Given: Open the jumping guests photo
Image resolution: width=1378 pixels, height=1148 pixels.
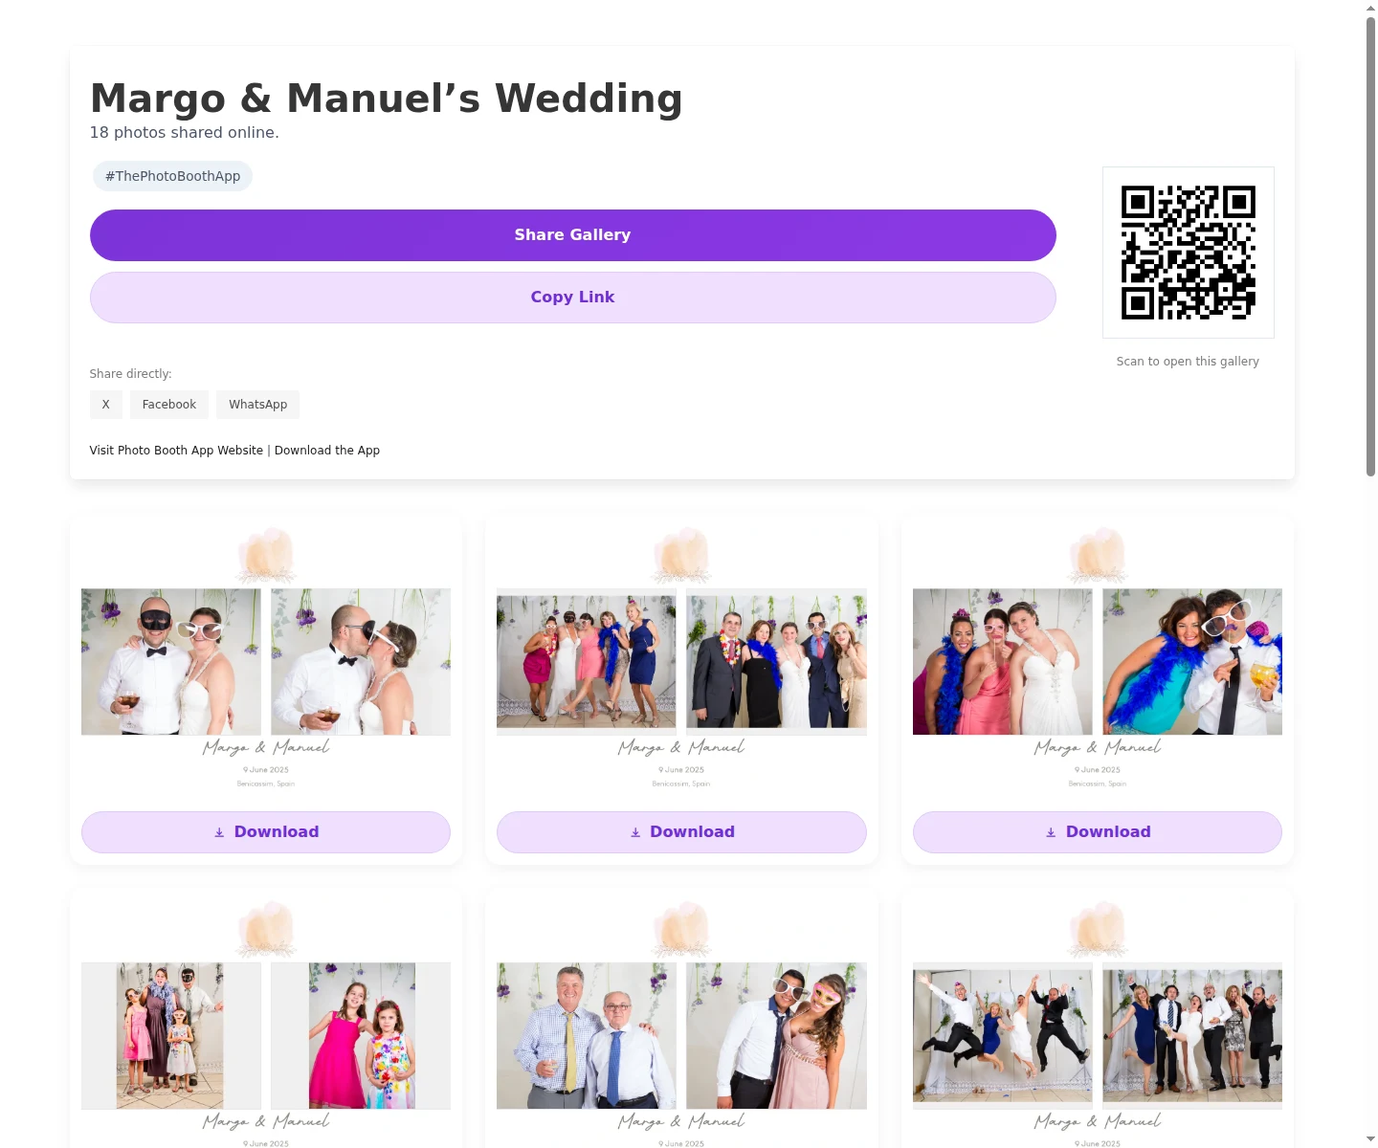Looking at the screenshot, I should pos(1098,1024).
